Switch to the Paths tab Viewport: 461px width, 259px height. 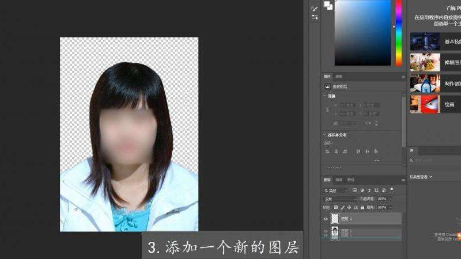coord(351,180)
